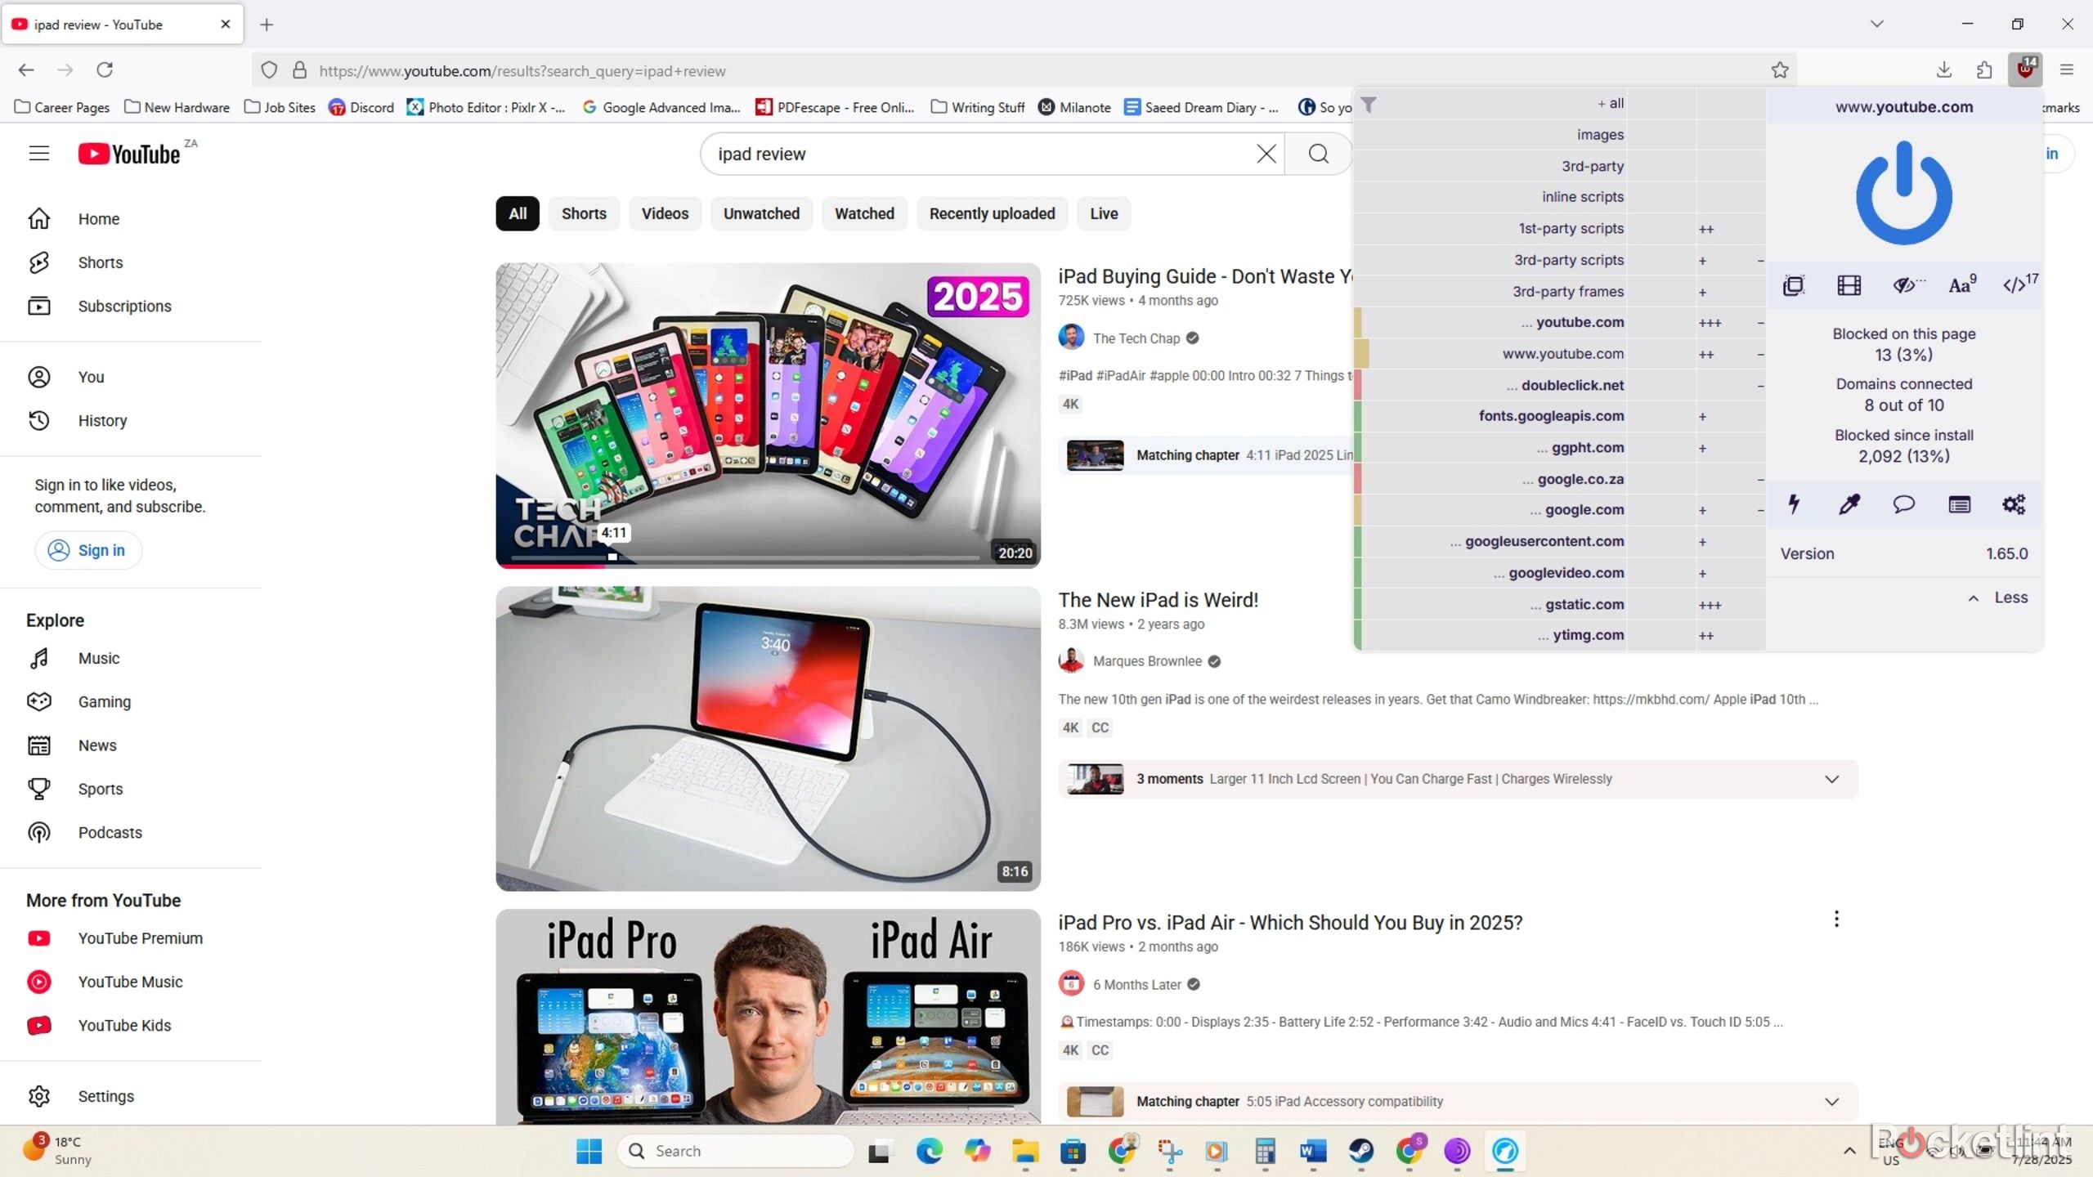The image size is (2093, 1177).
Task: Bookmark this page with star icon
Action: click(1780, 70)
